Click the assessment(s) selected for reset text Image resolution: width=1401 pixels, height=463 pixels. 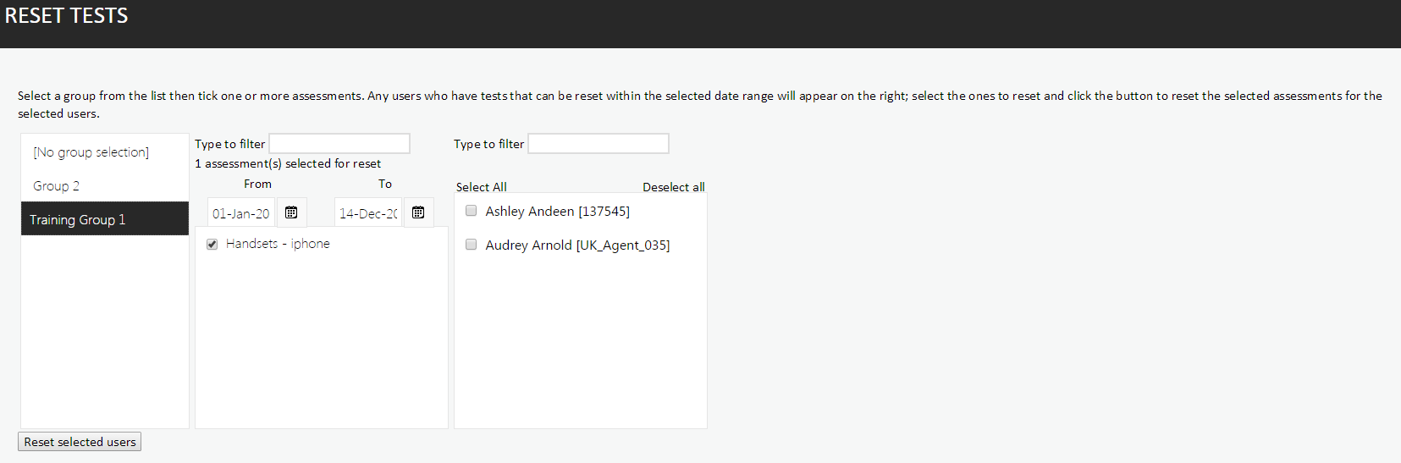pos(288,163)
